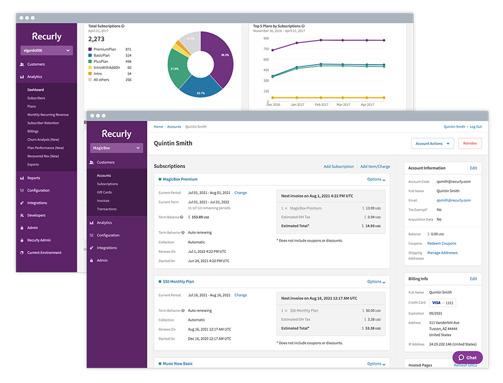
Task: Select Gift Cards in Customers submenu
Action: 104,192
